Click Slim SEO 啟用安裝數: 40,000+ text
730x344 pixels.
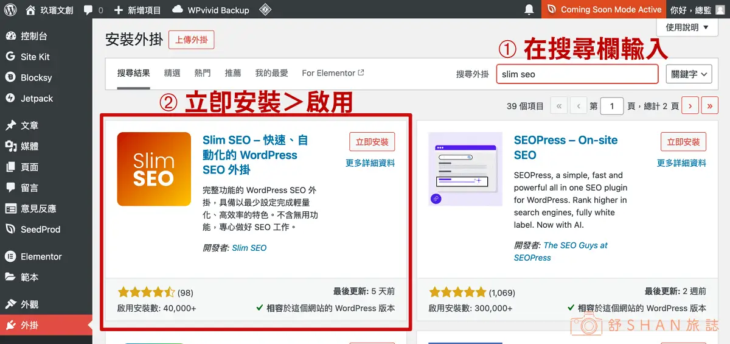157,308
